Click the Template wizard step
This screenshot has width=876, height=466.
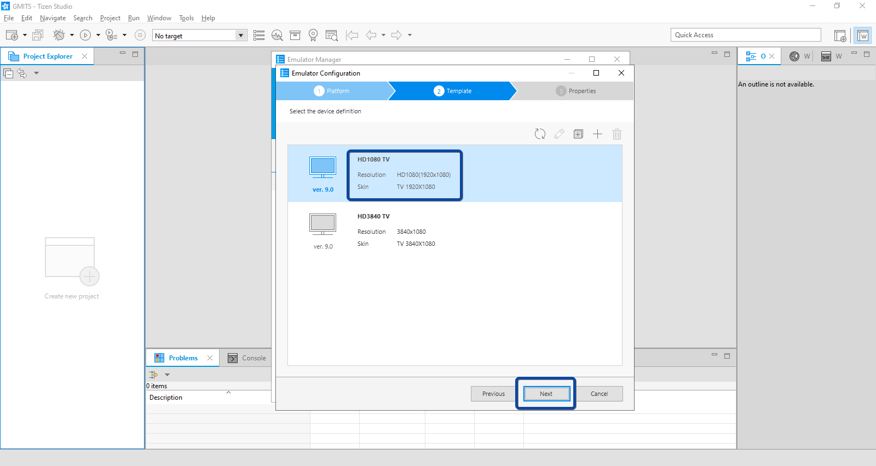[453, 91]
